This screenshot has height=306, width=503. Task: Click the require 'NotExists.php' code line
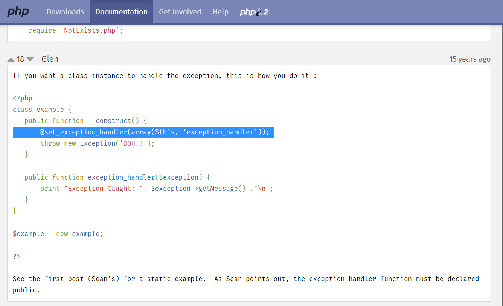(75, 30)
